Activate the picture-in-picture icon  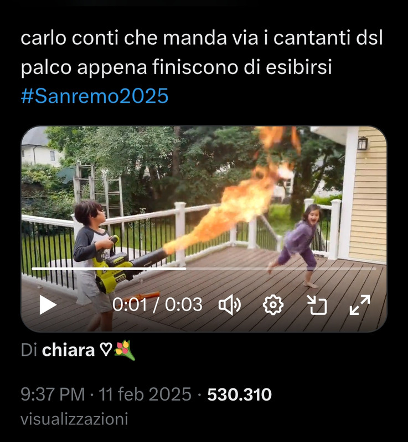(x=317, y=305)
